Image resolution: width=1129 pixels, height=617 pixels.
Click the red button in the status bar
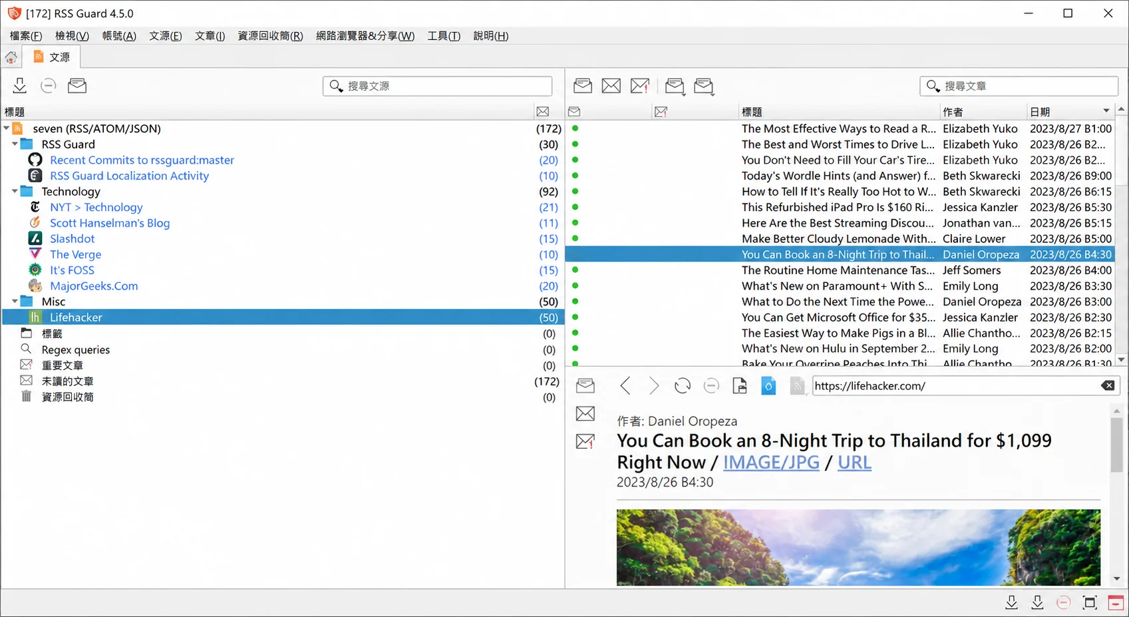pyautogui.click(x=1116, y=603)
